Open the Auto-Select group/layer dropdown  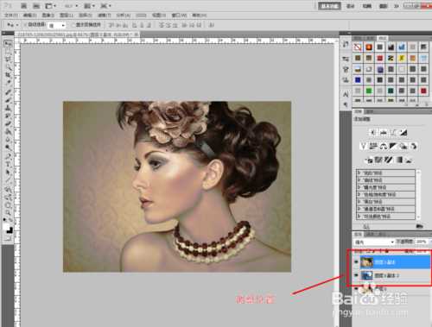(x=57, y=25)
